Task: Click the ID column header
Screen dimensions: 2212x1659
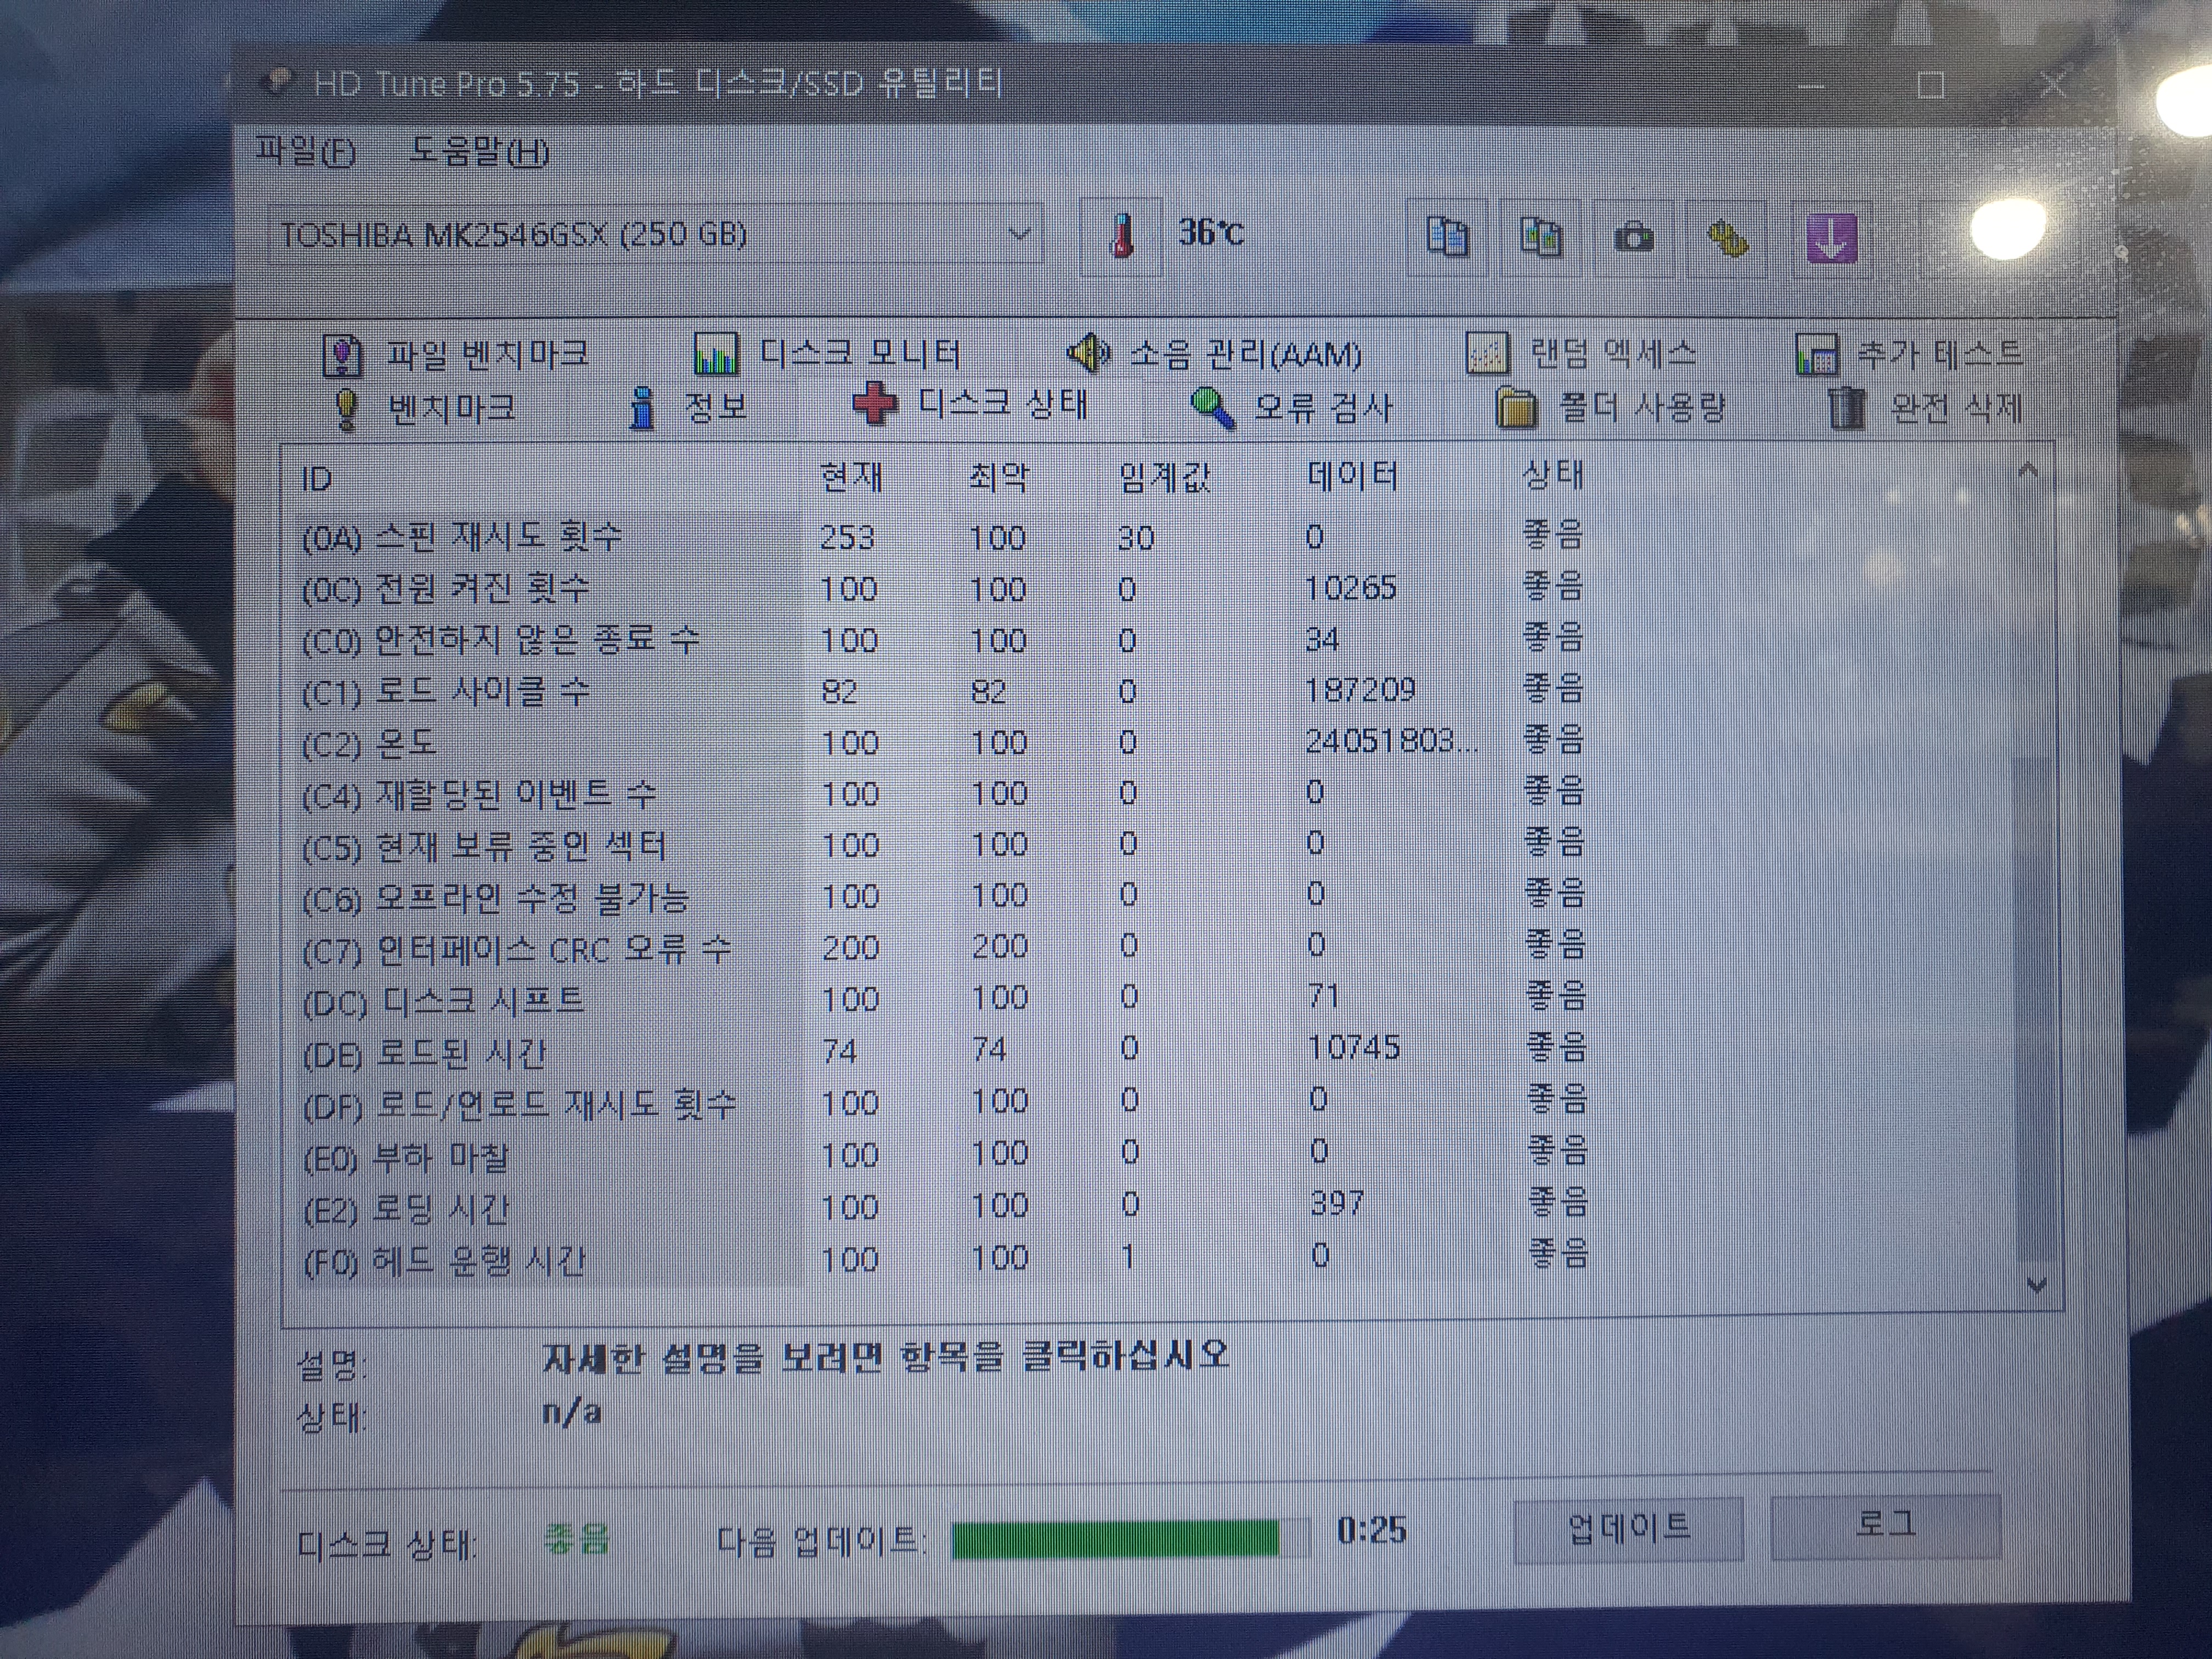Action: click(316, 480)
